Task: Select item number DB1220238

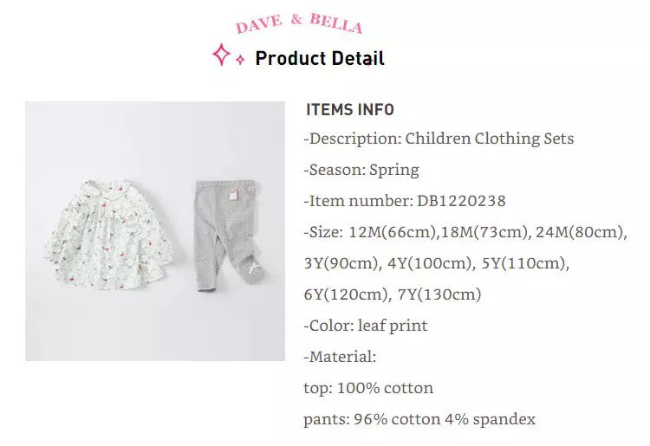Action: click(461, 201)
